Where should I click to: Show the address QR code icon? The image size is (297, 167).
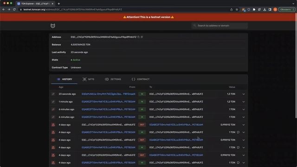(142, 37)
